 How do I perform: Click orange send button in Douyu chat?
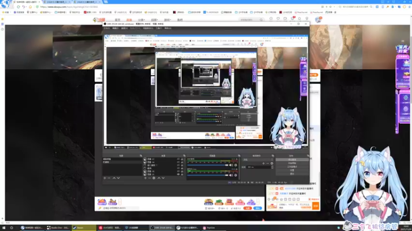[316, 206]
